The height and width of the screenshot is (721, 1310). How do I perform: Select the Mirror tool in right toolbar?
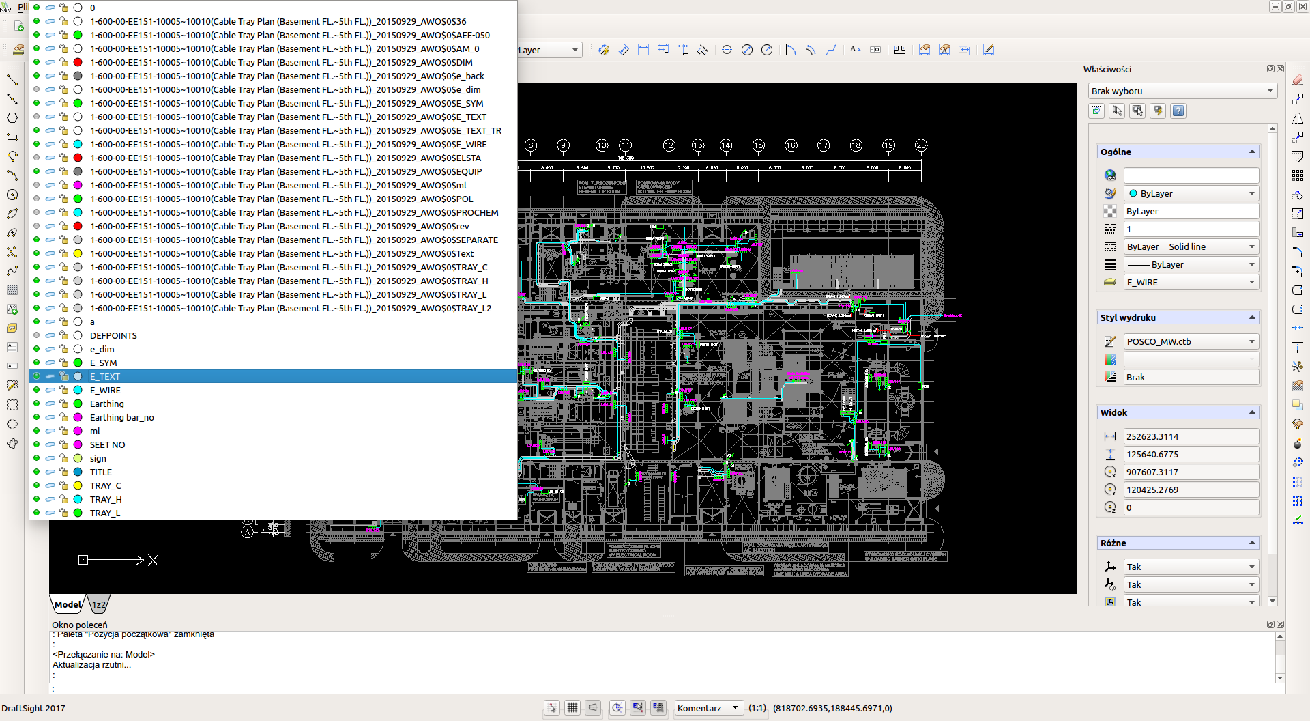pyautogui.click(x=1298, y=118)
